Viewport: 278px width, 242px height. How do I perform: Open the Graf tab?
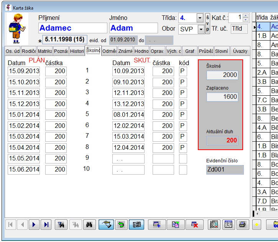tap(189, 51)
